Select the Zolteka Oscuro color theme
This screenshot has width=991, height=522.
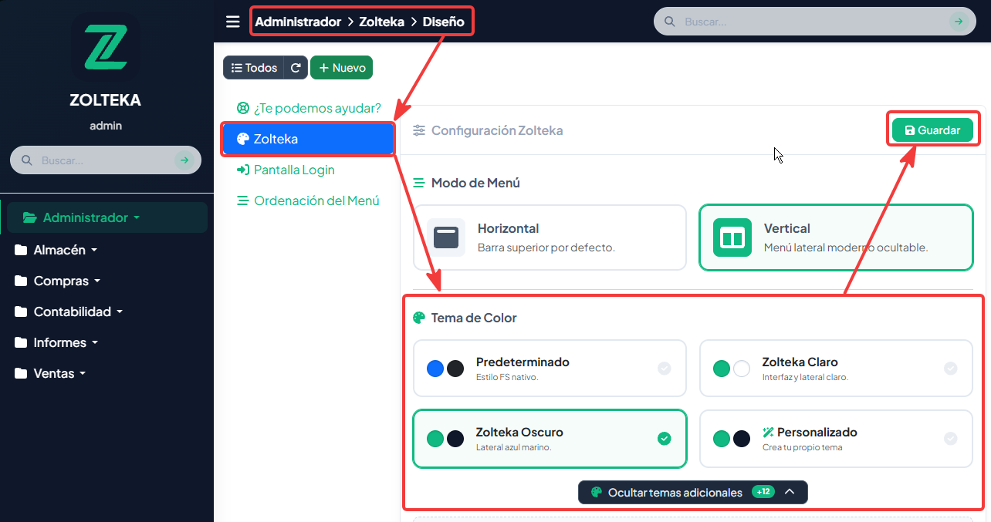[x=550, y=438]
